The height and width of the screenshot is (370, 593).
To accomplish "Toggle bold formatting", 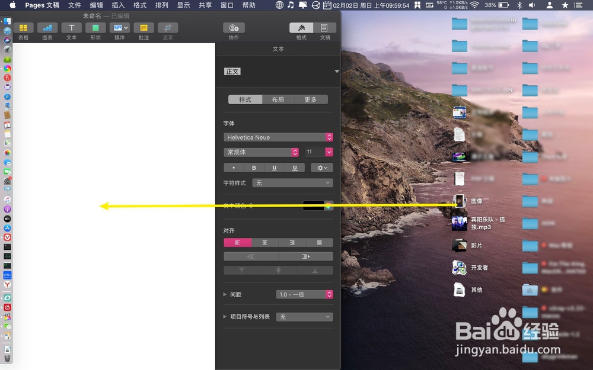I will (254, 168).
